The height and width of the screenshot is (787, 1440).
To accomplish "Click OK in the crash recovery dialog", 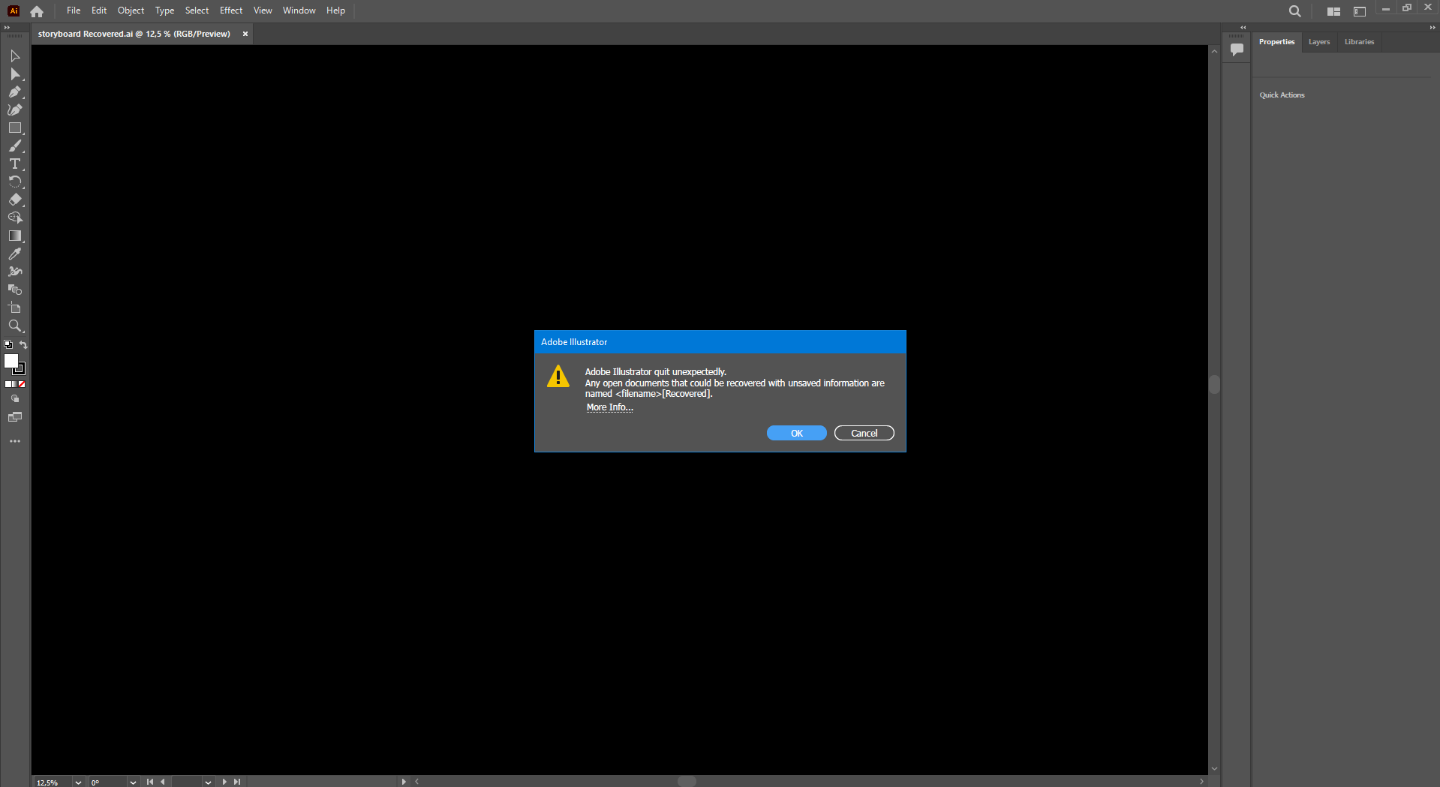I will pyautogui.click(x=796, y=433).
